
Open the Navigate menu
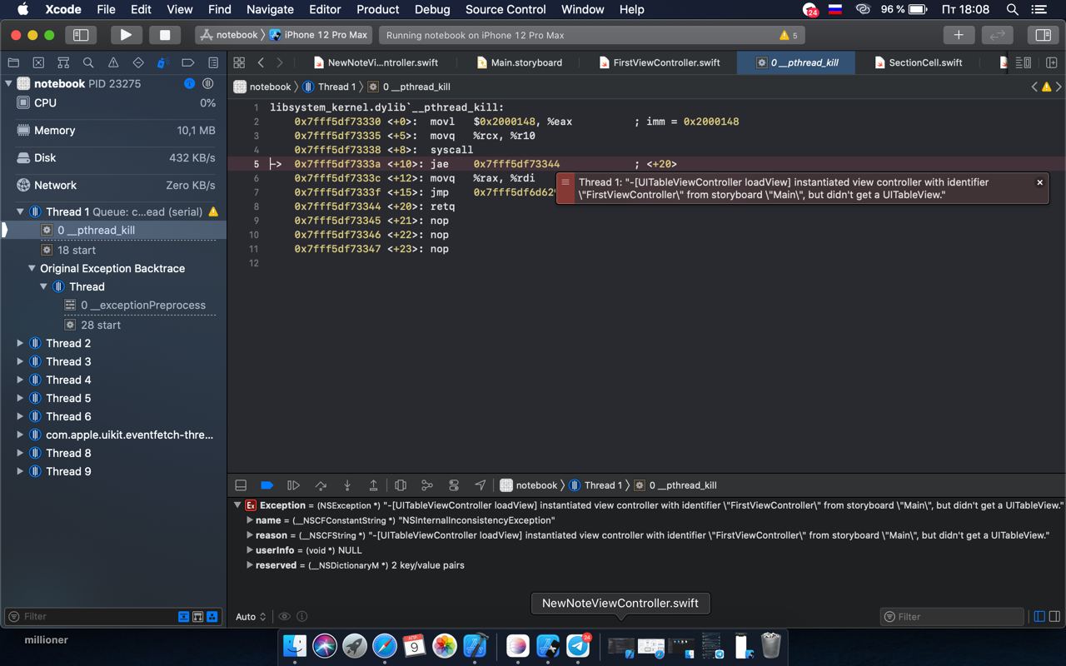pyautogui.click(x=270, y=9)
